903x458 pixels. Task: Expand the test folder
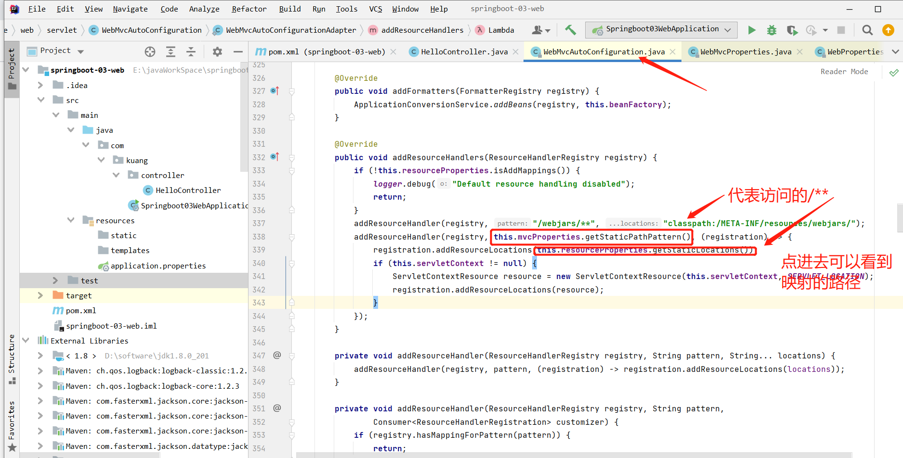(56, 280)
